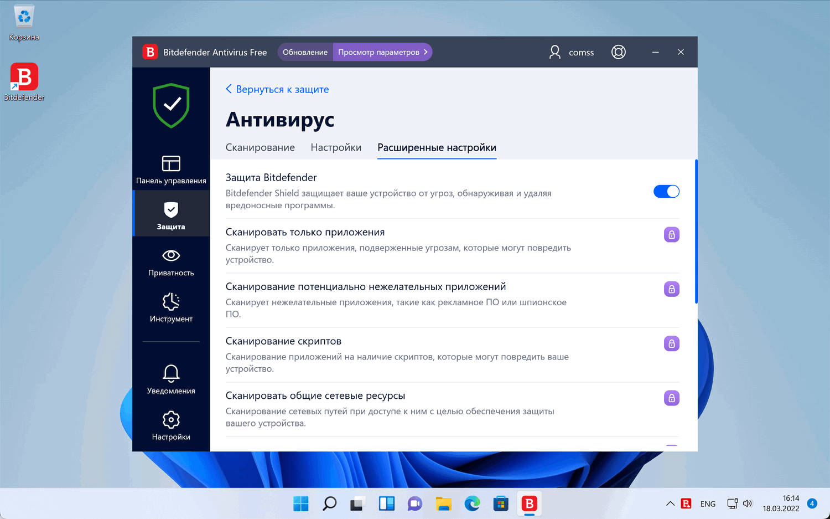Click the Bitdefender taskbar app icon
Image resolution: width=830 pixels, height=519 pixels.
pos(530,503)
